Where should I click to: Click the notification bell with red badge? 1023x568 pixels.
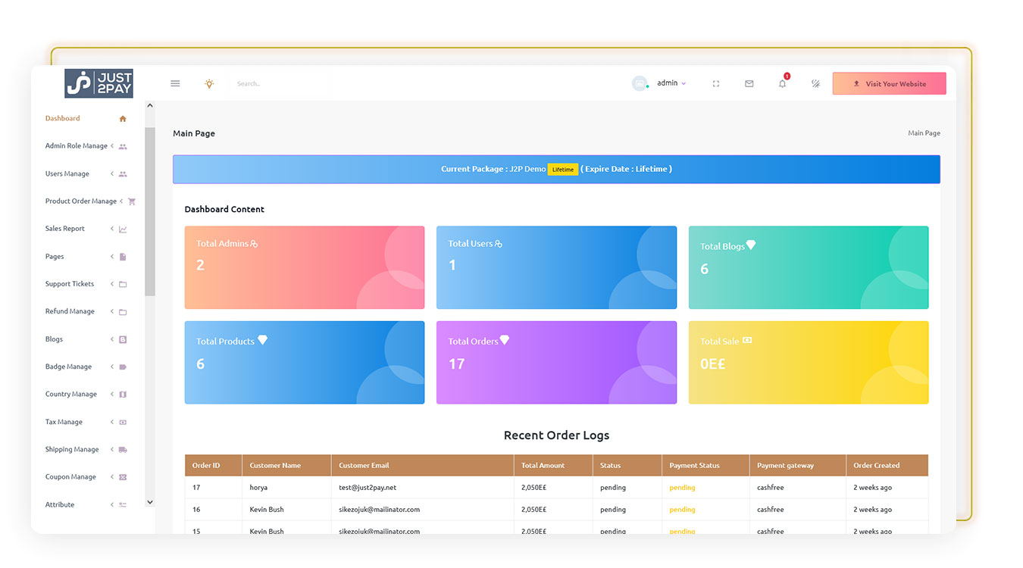(781, 83)
